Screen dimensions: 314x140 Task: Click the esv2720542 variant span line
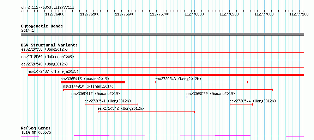click(146, 112)
